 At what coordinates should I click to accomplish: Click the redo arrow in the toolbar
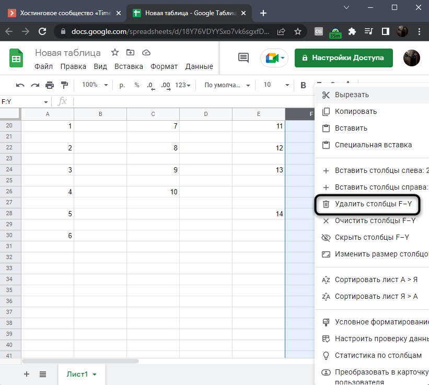[35, 85]
